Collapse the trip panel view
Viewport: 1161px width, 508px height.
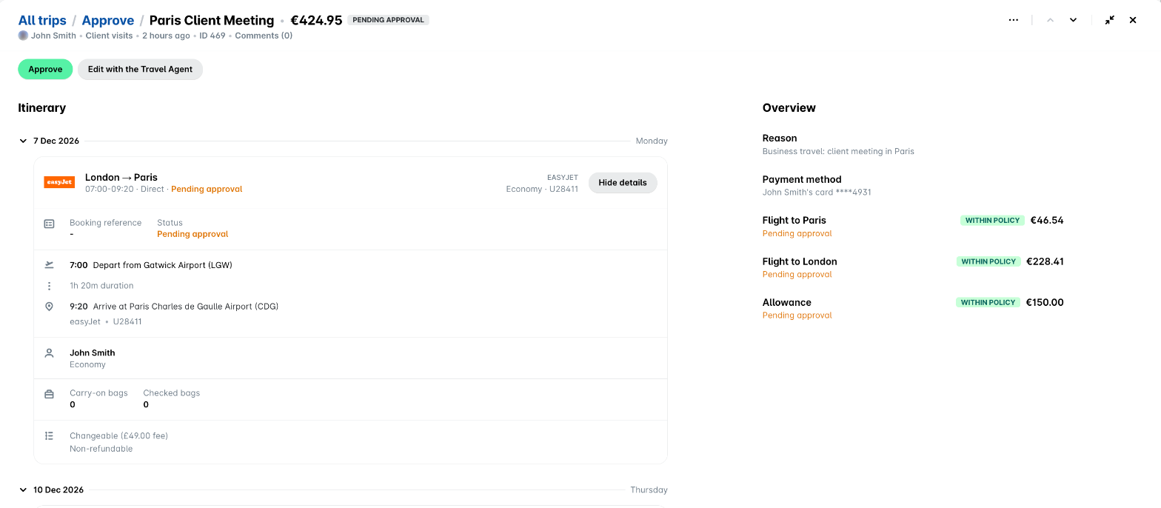coord(1109,20)
